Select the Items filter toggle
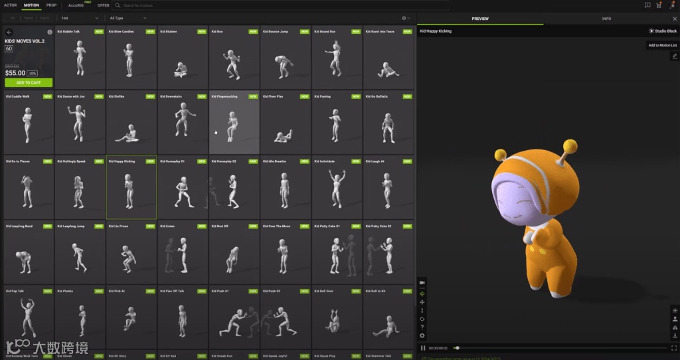 29,18
